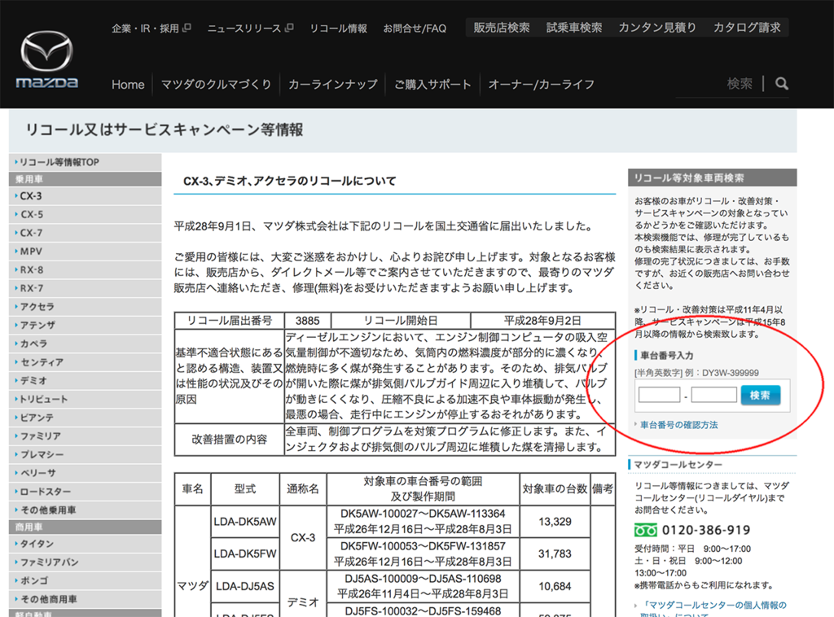Screen dimensions: 834x617
Task: Select CX-3 in sidebar
Action: (x=85, y=196)
